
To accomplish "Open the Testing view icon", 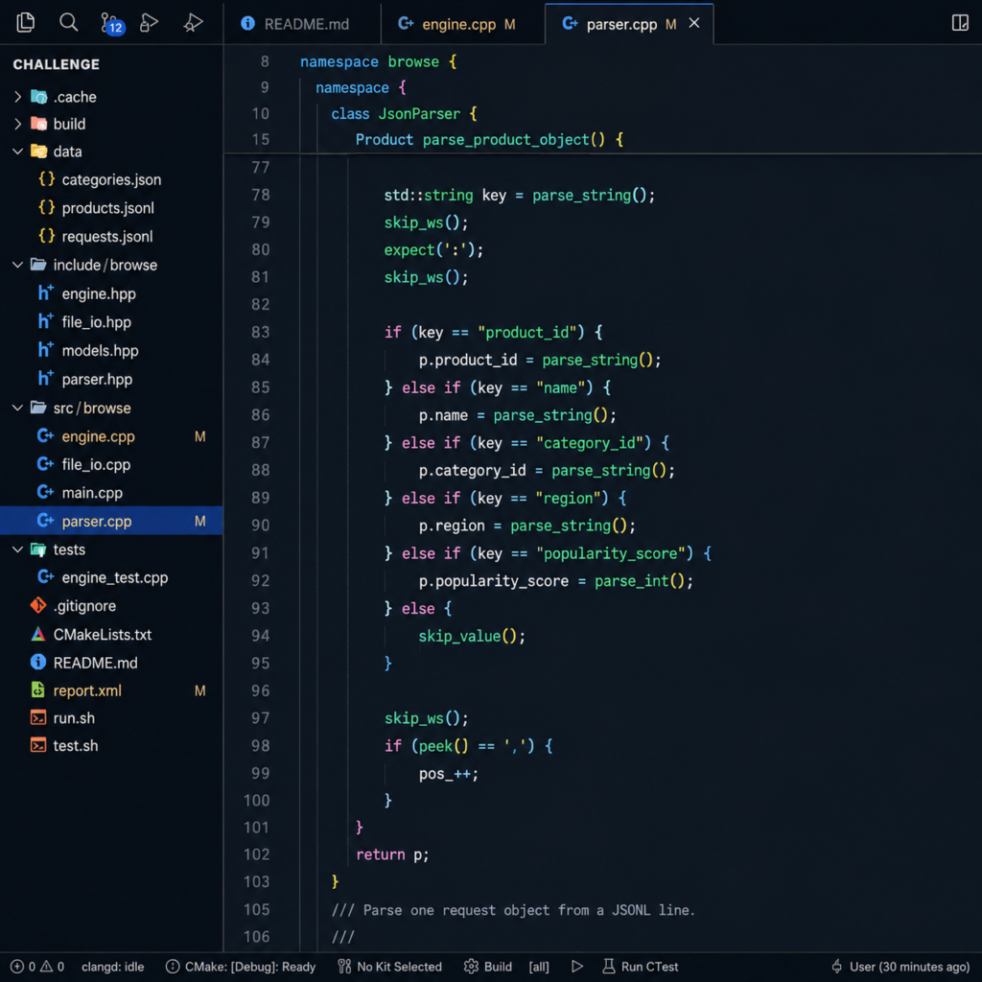I will point(193,23).
